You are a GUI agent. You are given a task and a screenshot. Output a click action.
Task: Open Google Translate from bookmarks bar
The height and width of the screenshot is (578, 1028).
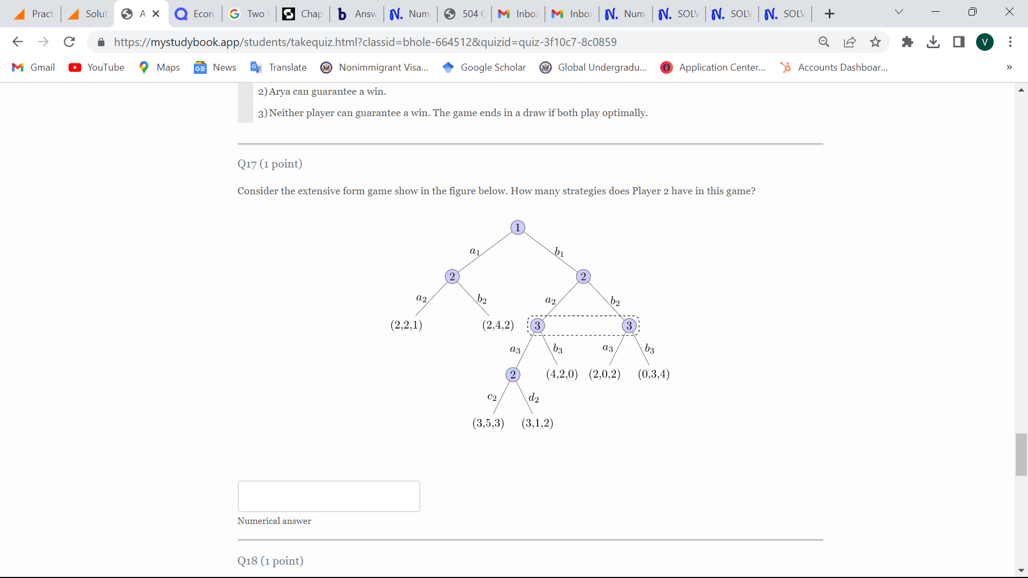[278, 67]
